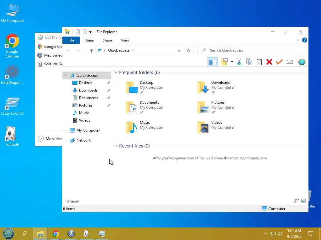Click the folder options toolbar icon
The width and height of the screenshot is (321, 240).
click(x=224, y=62)
